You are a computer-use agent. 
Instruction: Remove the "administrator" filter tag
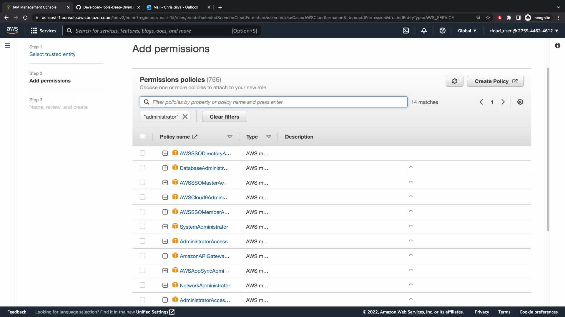click(x=185, y=117)
